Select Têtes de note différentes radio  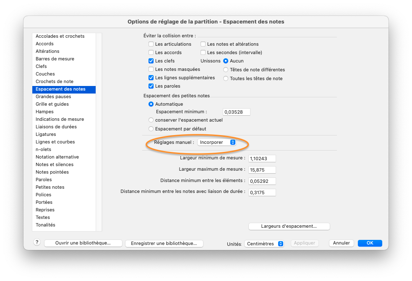(226, 70)
